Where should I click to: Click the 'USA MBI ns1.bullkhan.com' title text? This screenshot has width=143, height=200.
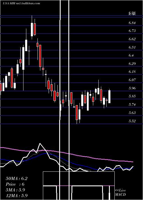pos(21,3)
